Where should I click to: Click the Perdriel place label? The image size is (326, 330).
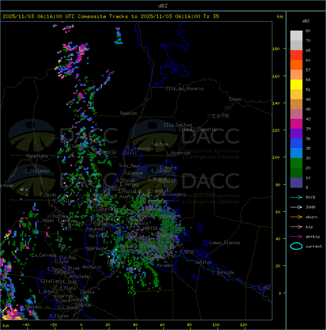coord(96,229)
